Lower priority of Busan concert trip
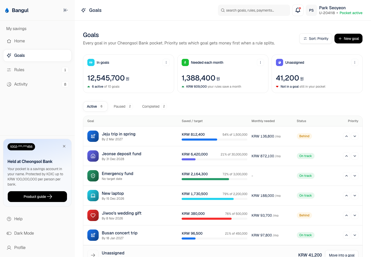The height and width of the screenshot is (257, 371). [355, 235]
